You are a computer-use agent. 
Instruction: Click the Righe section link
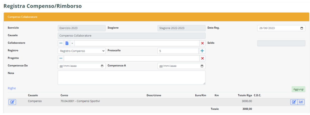click(x=12, y=88)
